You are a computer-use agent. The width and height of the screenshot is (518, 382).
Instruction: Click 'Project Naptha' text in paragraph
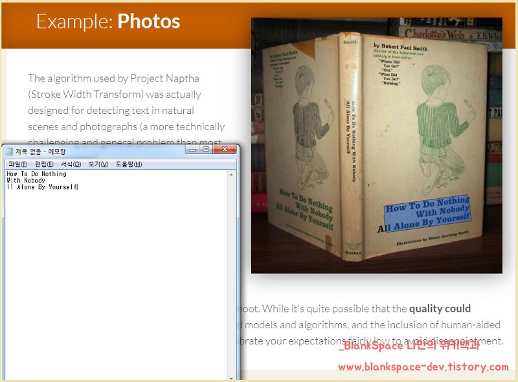(x=165, y=78)
